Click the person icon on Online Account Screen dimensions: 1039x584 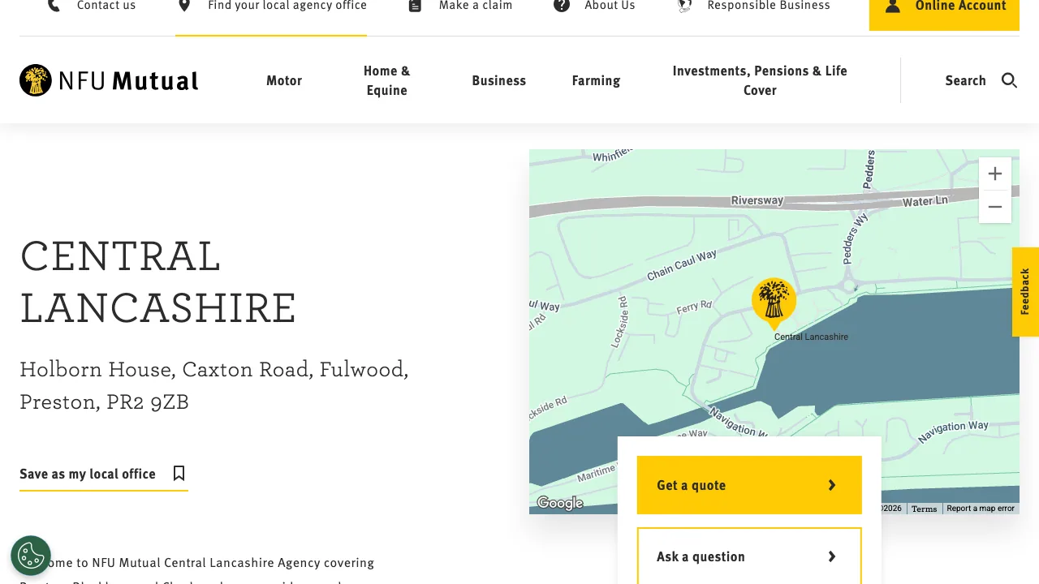tap(892, 6)
